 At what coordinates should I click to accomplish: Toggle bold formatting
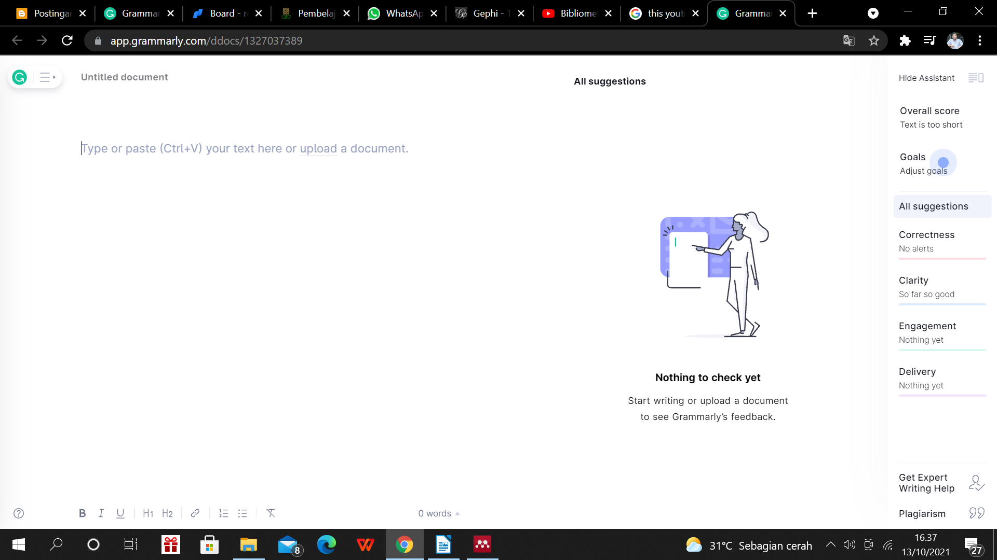(82, 513)
